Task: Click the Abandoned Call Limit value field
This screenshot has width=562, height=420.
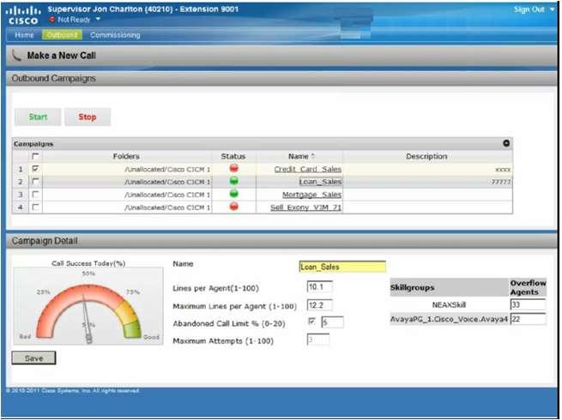Action: click(332, 322)
